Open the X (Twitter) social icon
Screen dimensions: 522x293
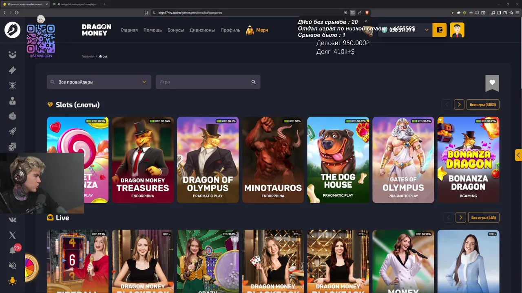click(x=13, y=235)
